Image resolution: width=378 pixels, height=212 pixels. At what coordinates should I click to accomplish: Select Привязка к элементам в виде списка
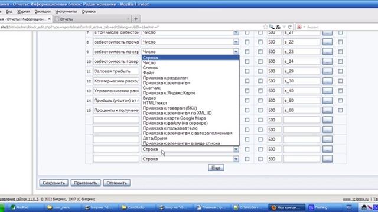coord(190,143)
